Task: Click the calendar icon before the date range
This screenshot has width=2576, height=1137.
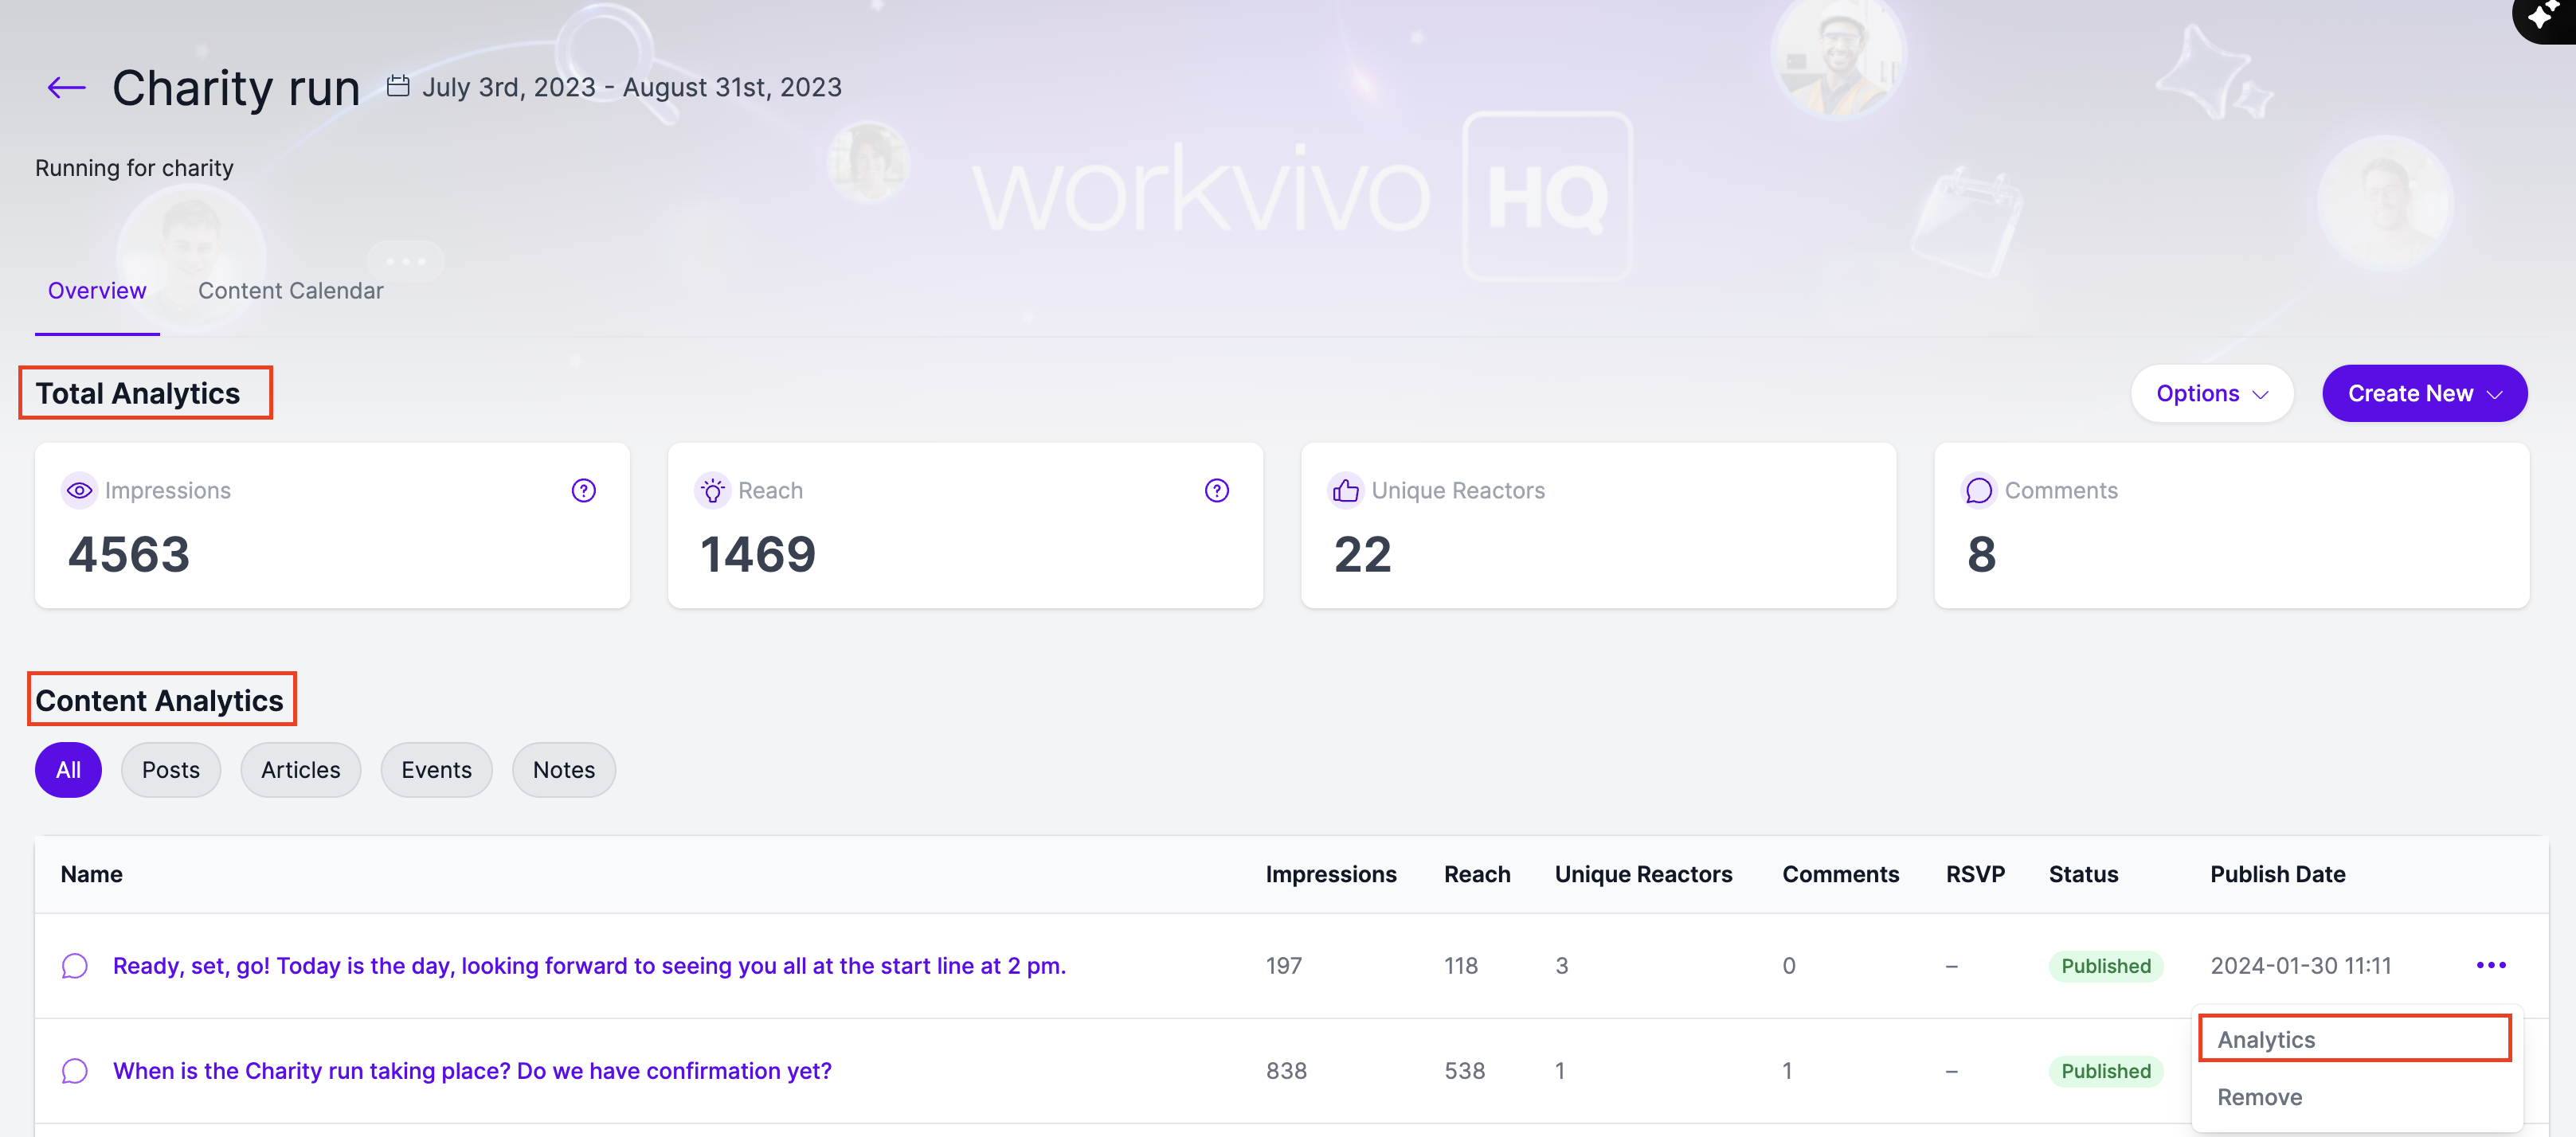Action: (x=398, y=86)
